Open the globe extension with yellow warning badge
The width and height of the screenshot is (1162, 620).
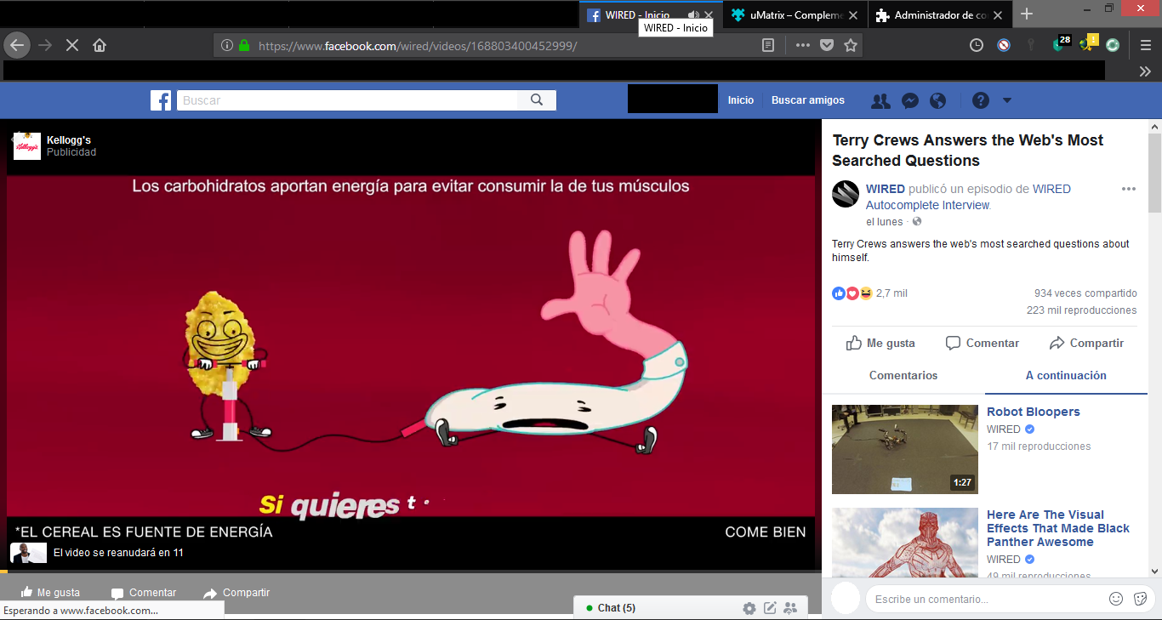[x=1087, y=43]
